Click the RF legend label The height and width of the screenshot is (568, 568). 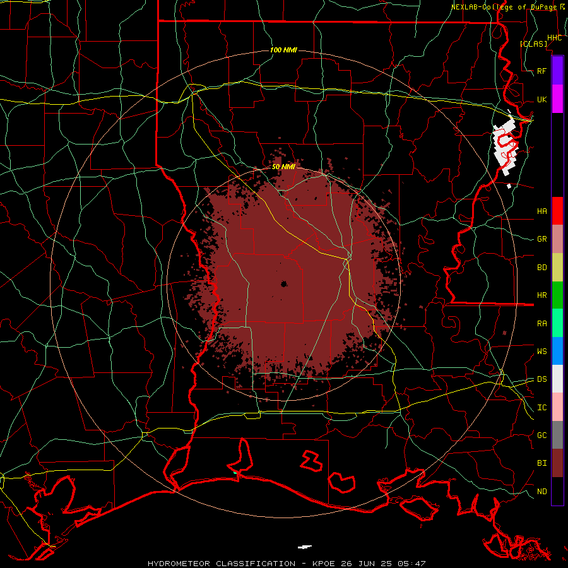(541, 71)
